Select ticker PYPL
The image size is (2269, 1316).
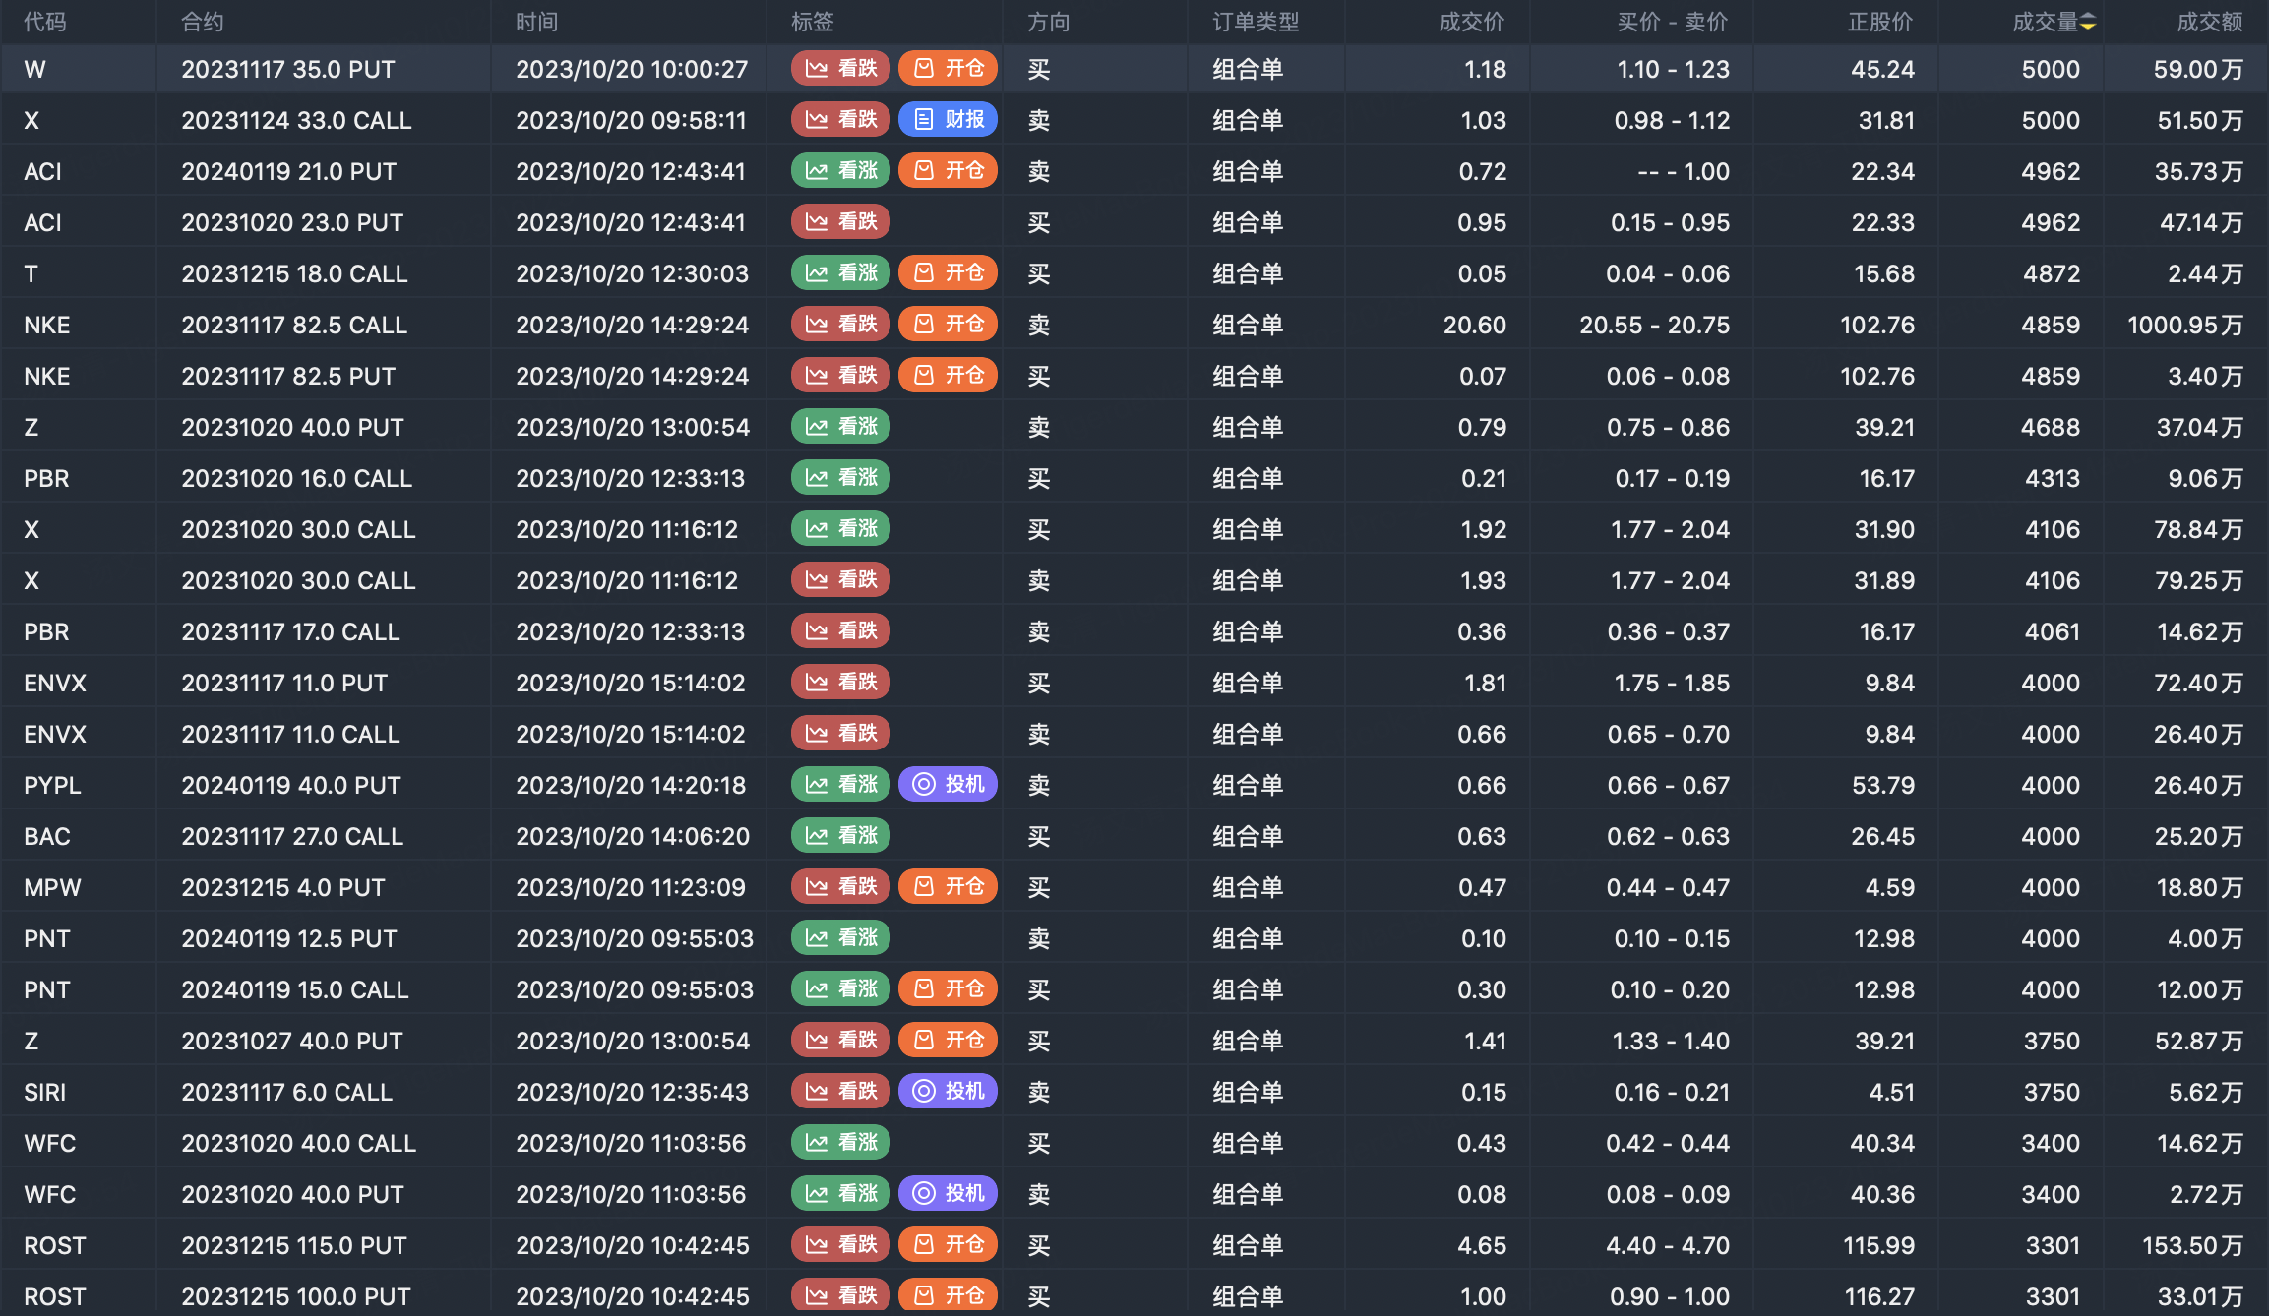(x=52, y=785)
